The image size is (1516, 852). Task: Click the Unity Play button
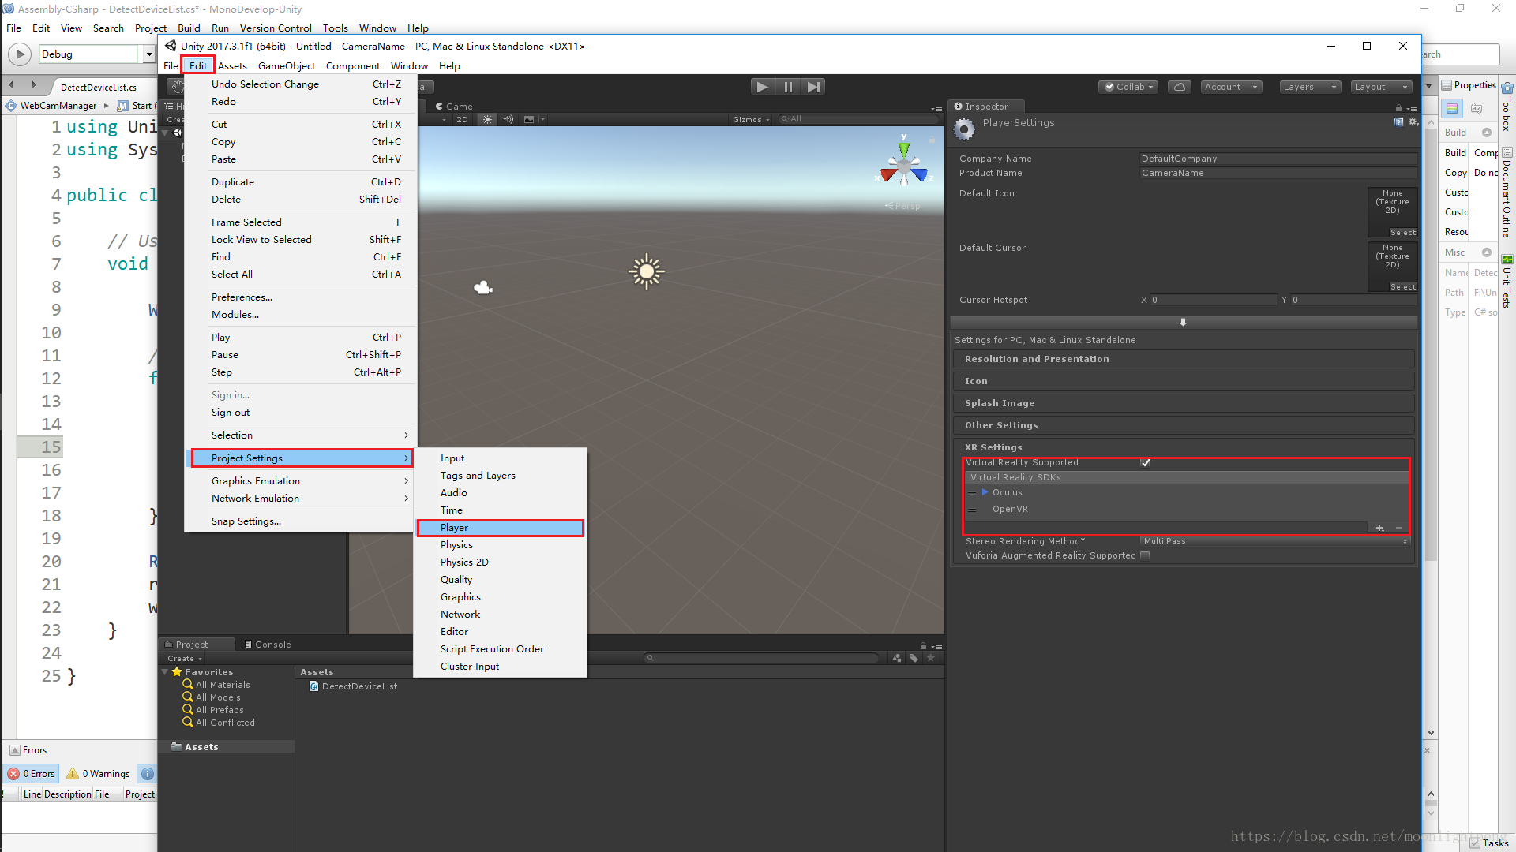click(761, 87)
